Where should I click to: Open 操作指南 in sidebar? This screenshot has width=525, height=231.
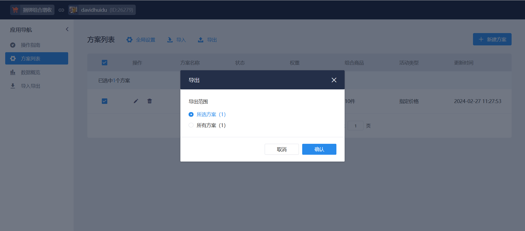coord(37,45)
